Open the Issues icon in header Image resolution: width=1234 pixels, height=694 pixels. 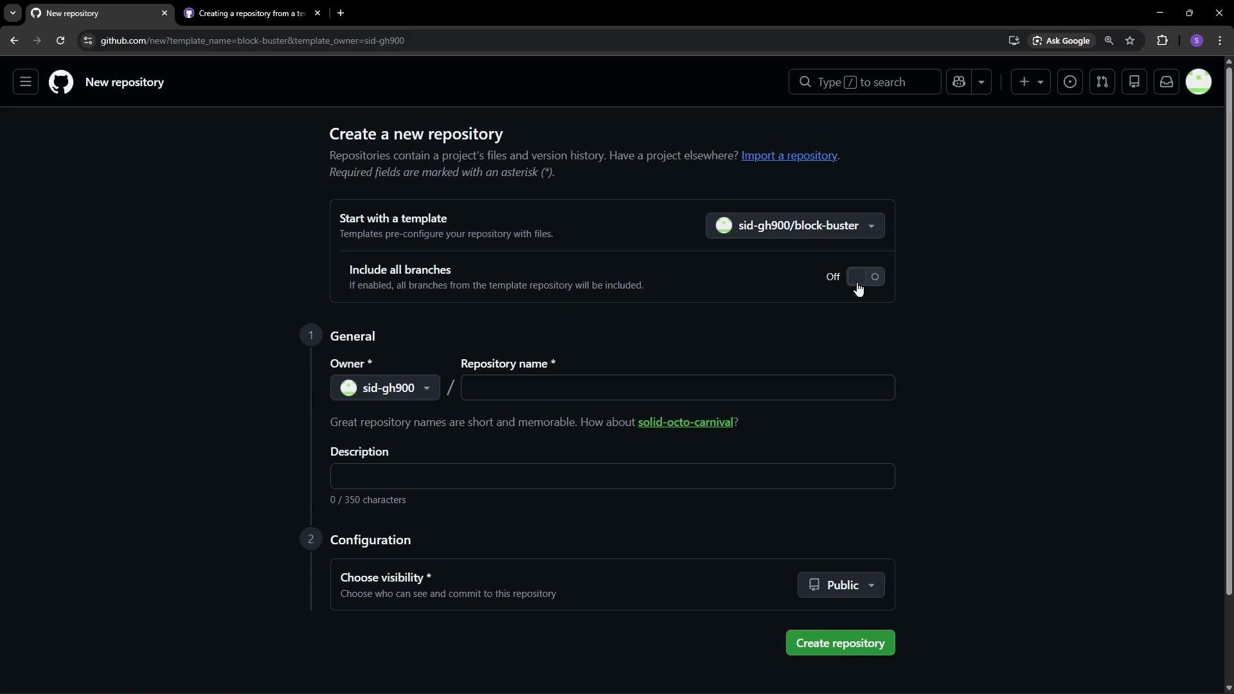point(1070,82)
